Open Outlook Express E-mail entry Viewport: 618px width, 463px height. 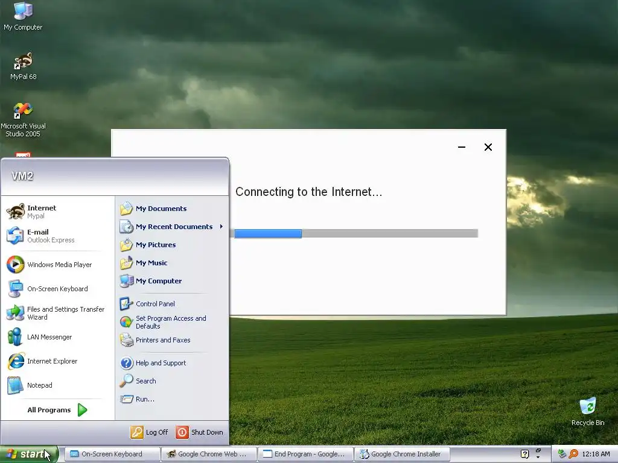click(57, 236)
